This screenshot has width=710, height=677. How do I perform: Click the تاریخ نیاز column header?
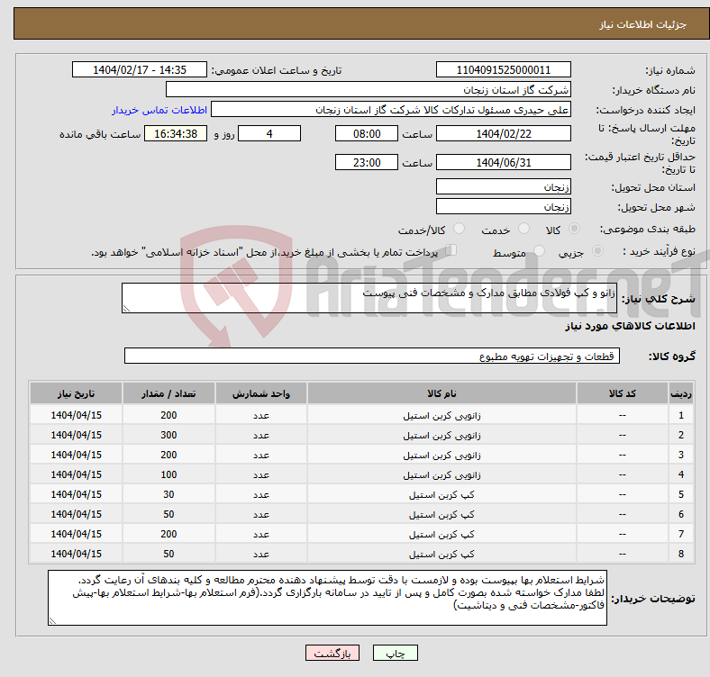[76, 393]
